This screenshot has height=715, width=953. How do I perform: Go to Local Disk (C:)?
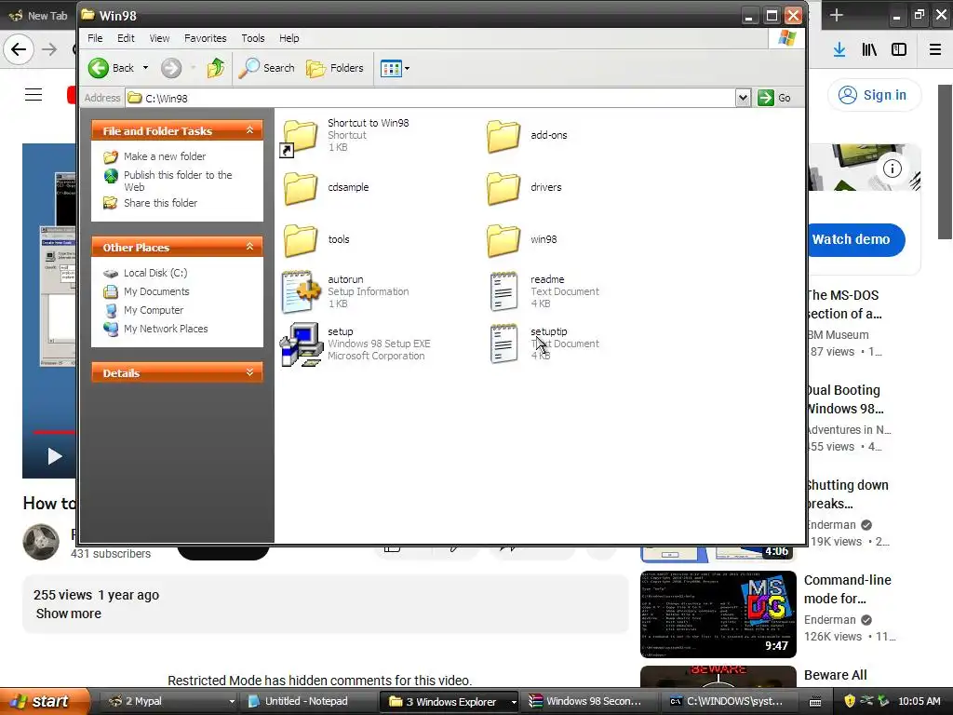point(155,273)
